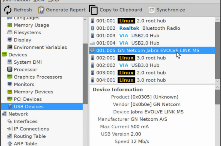Click the Devices category board icon
The width and height of the screenshot is (221, 146).
(x=4, y=55)
